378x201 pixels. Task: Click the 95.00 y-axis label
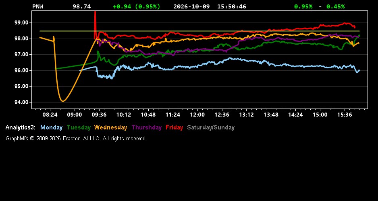(22, 86)
